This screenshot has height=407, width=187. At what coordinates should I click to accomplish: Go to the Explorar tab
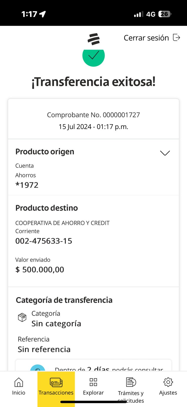pyautogui.click(x=93, y=393)
